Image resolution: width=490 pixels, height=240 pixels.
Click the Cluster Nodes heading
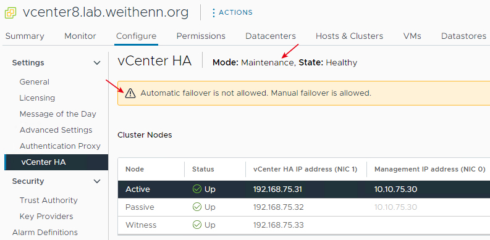coord(145,135)
